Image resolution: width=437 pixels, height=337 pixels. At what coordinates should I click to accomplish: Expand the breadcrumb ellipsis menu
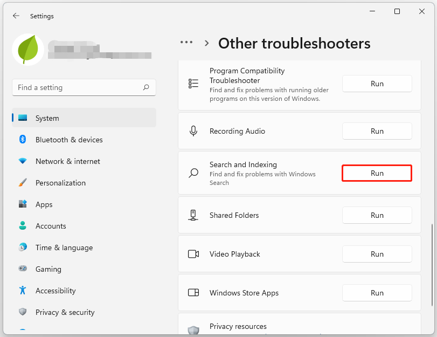coord(186,43)
